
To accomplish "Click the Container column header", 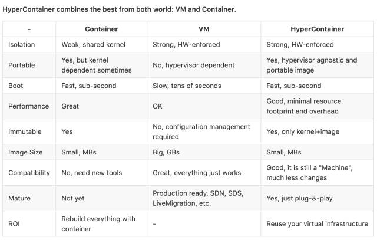I will pyautogui.click(x=101, y=29).
